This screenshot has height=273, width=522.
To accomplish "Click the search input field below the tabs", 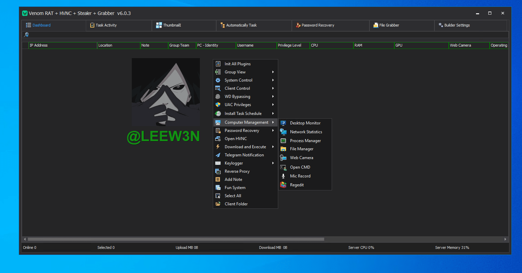I will [266, 35].
